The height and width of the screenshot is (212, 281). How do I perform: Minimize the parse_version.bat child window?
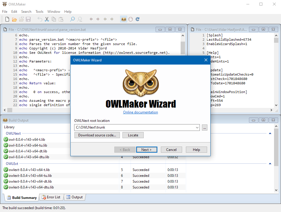(x=160, y=29)
